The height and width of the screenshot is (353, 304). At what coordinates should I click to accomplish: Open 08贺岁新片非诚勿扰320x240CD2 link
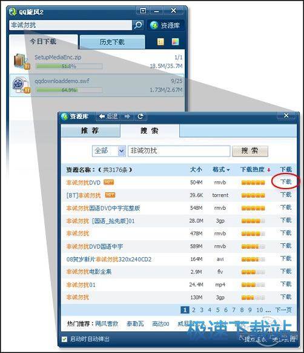(x=109, y=260)
